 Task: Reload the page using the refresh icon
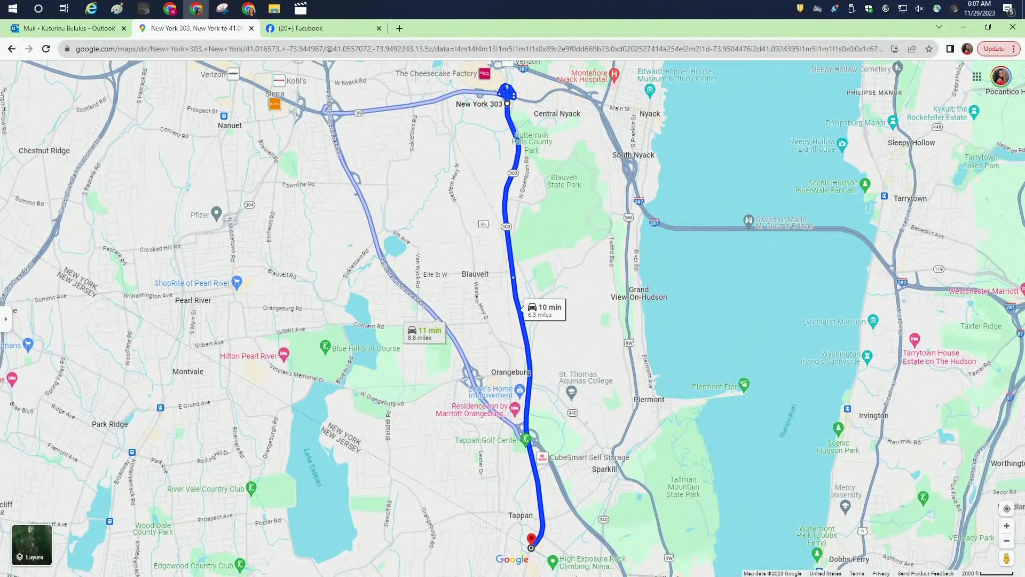point(46,49)
